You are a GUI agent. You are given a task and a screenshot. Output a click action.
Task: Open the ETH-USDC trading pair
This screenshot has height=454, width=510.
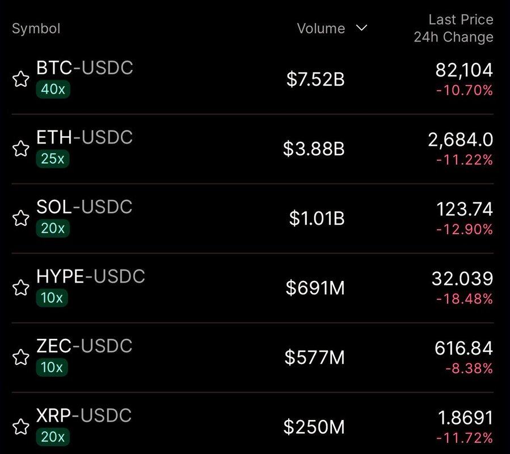coord(85,137)
